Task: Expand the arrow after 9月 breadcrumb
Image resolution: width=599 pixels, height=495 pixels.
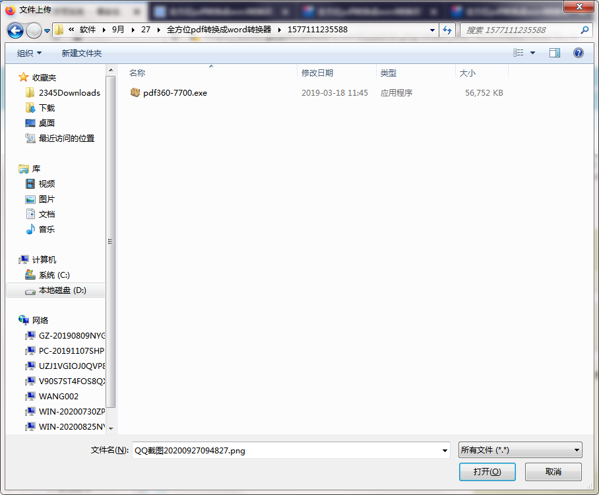Action: click(133, 30)
